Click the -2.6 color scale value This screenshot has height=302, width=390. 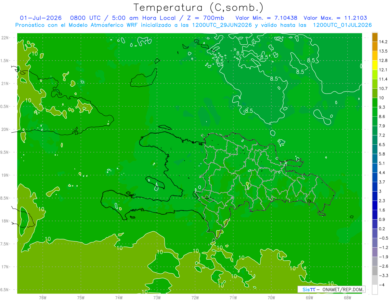383,266
